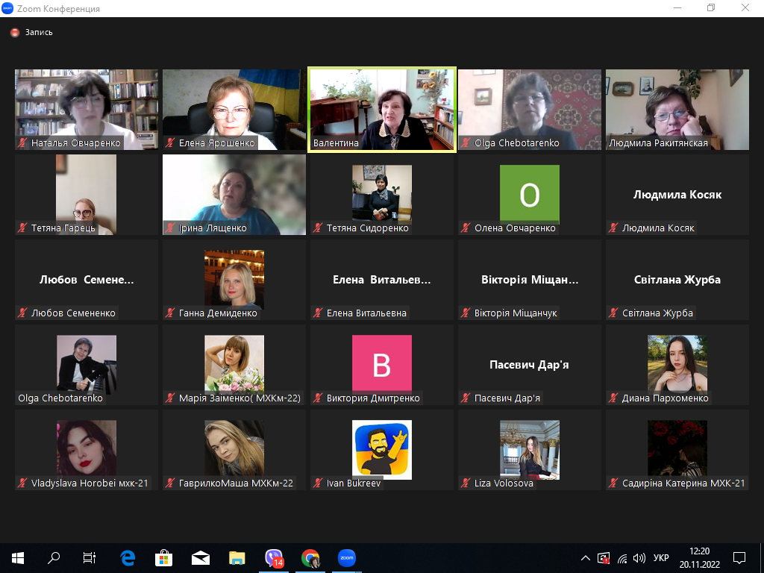Click muted mic icon on Ivan Bukreev tile
The height and width of the screenshot is (573, 764).
point(318,483)
